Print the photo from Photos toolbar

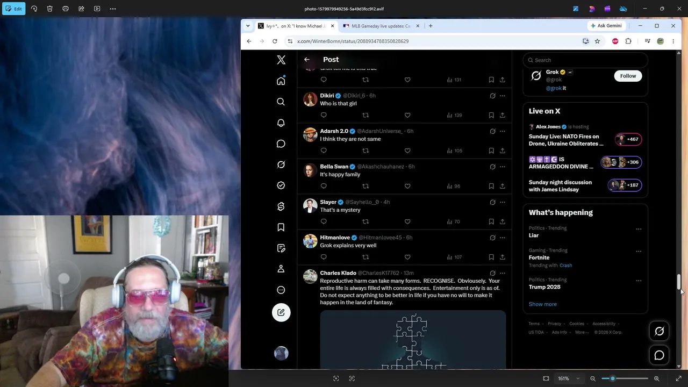66,9
